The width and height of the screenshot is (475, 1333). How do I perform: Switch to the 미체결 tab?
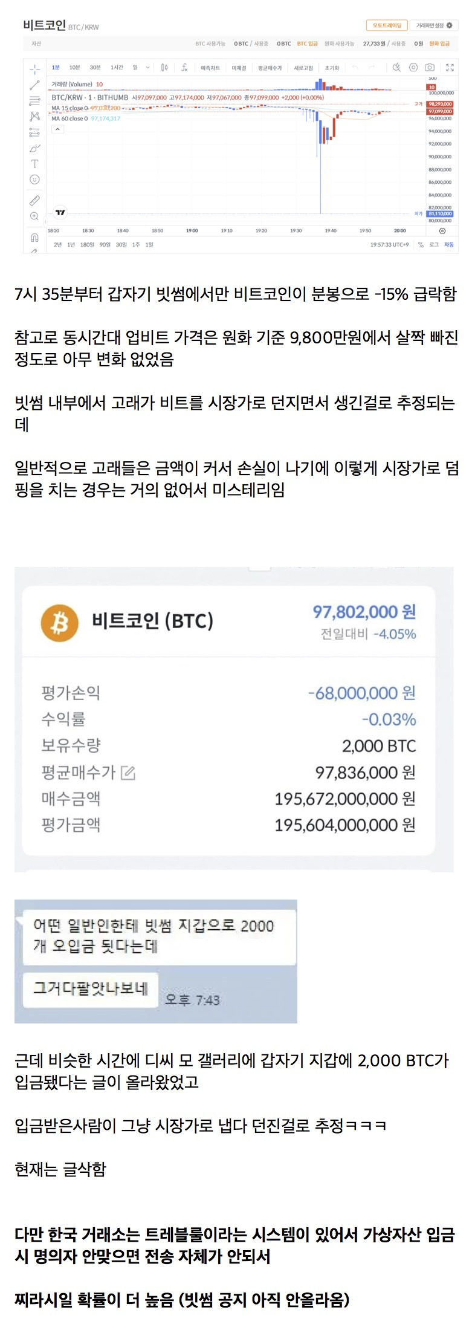click(x=239, y=68)
